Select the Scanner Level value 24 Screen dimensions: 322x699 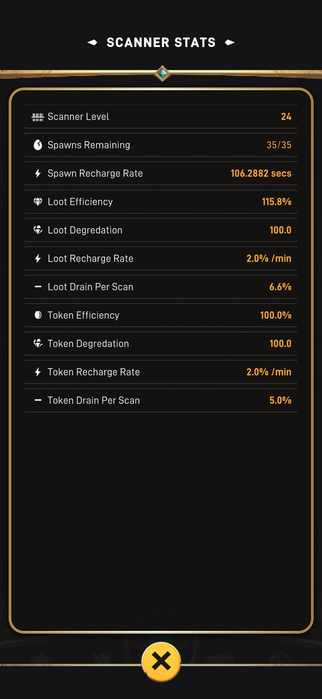(286, 116)
